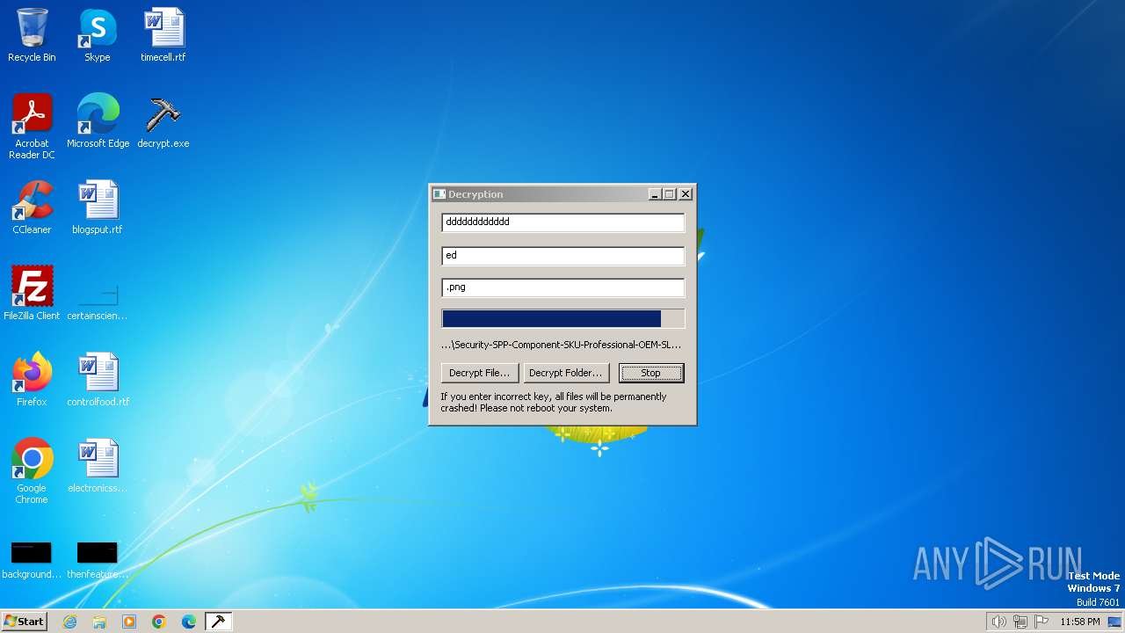Open Edge from the taskbar
The image size is (1125, 633).
189,622
